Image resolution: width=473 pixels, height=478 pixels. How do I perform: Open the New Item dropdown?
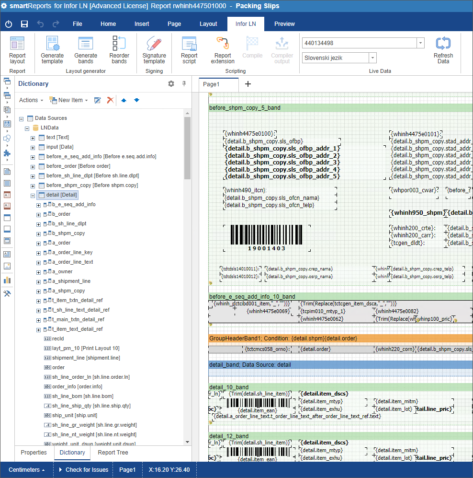[69, 100]
